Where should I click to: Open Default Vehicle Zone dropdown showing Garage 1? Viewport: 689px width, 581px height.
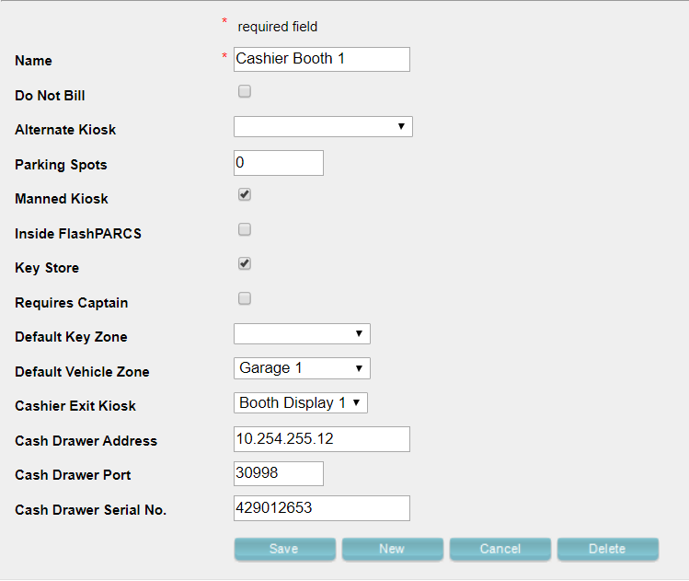(302, 368)
